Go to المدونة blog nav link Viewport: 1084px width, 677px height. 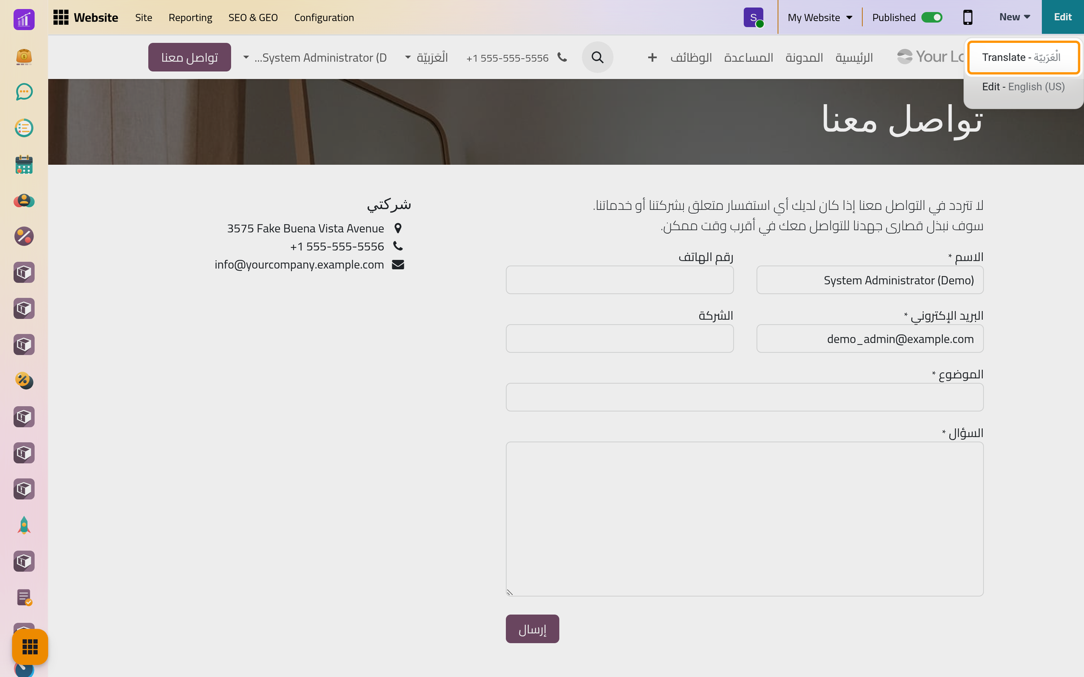click(x=804, y=58)
